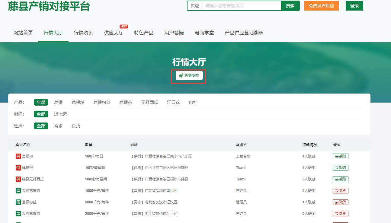Open the 供应 search type dropdown
Viewport: 391px width, 223px height.
tap(195, 6)
